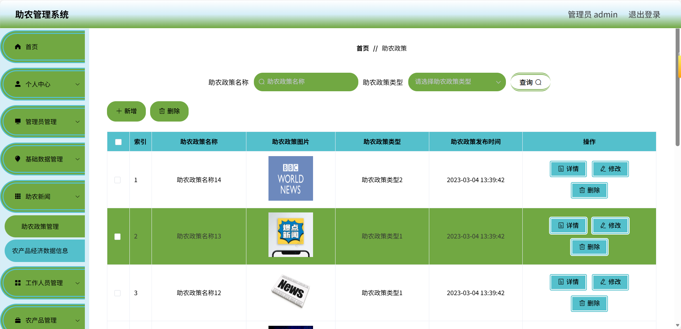Expand the 基础数据管理 menu chevron

point(77,159)
